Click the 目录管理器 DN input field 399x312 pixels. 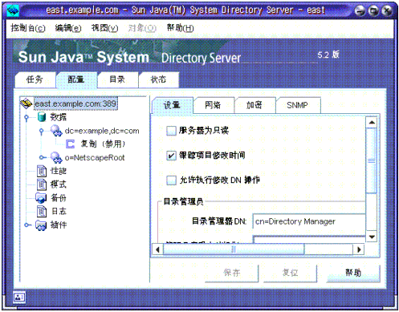(309, 221)
